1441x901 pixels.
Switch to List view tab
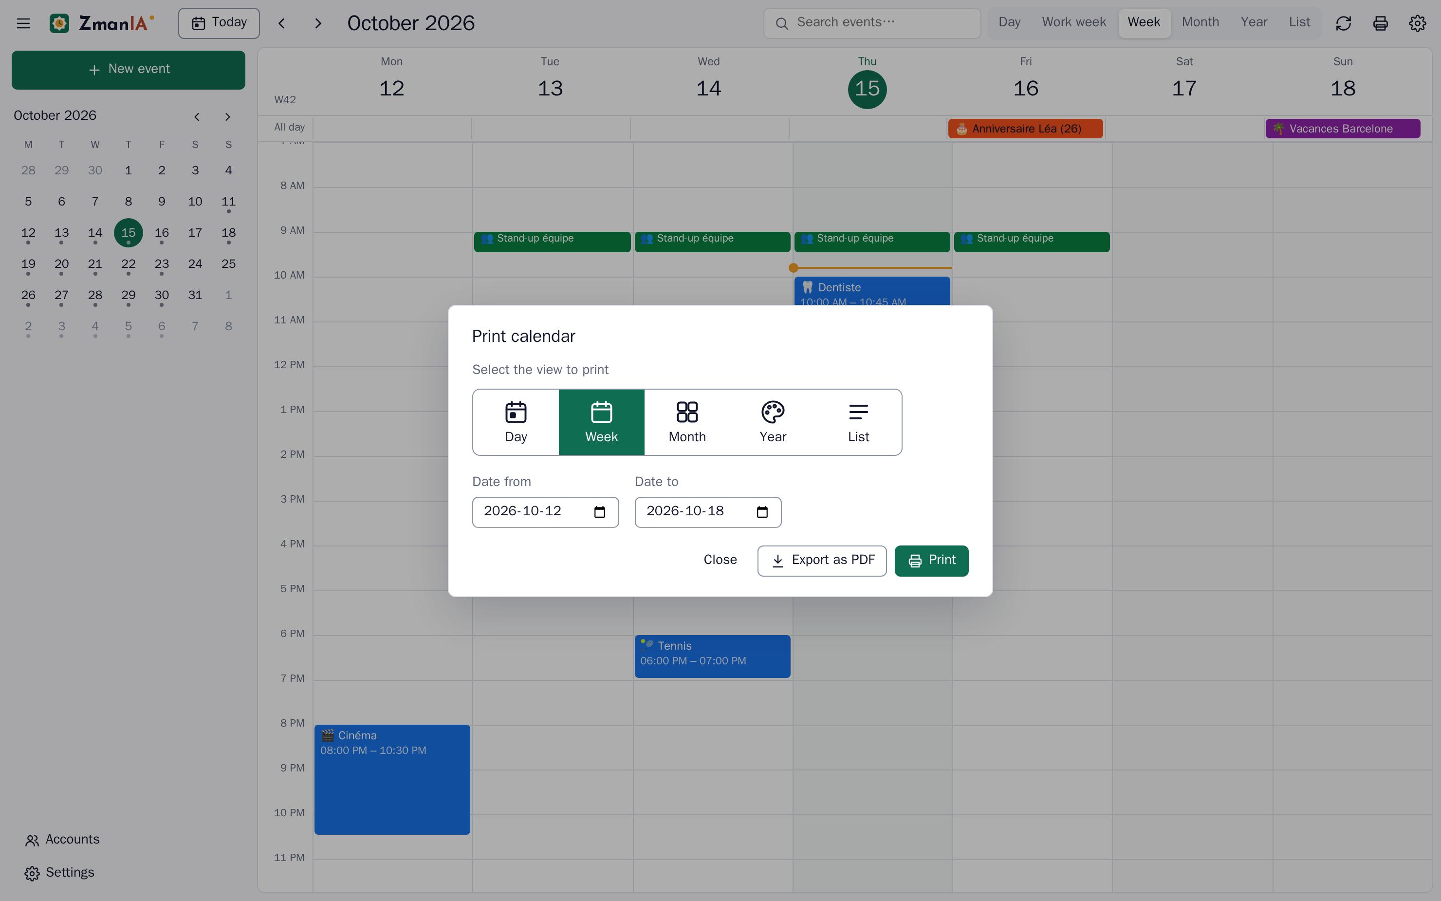[1299, 22]
